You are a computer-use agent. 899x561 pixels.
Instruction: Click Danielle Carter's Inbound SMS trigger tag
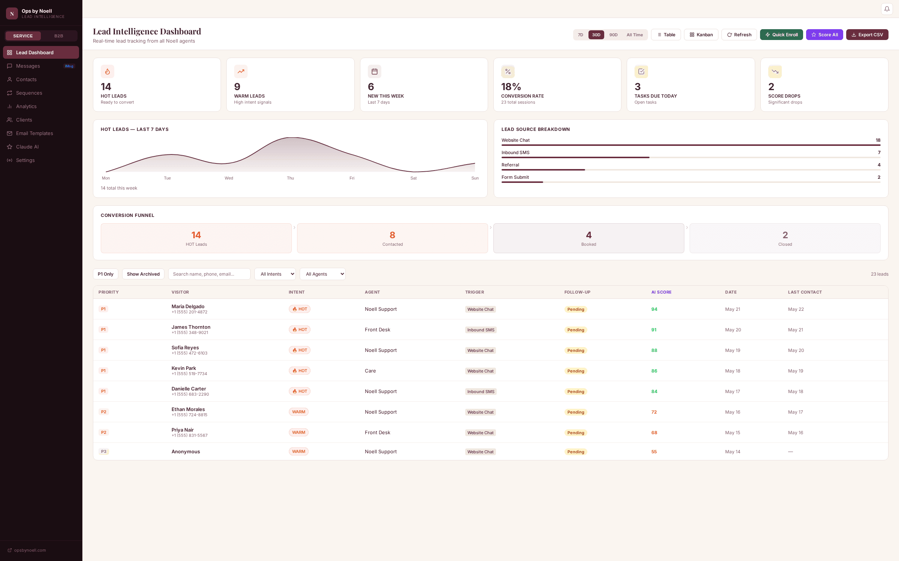(x=481, y=392)
